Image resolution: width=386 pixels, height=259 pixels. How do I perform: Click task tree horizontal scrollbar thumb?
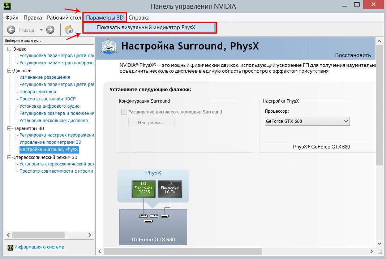coord(38,235)
